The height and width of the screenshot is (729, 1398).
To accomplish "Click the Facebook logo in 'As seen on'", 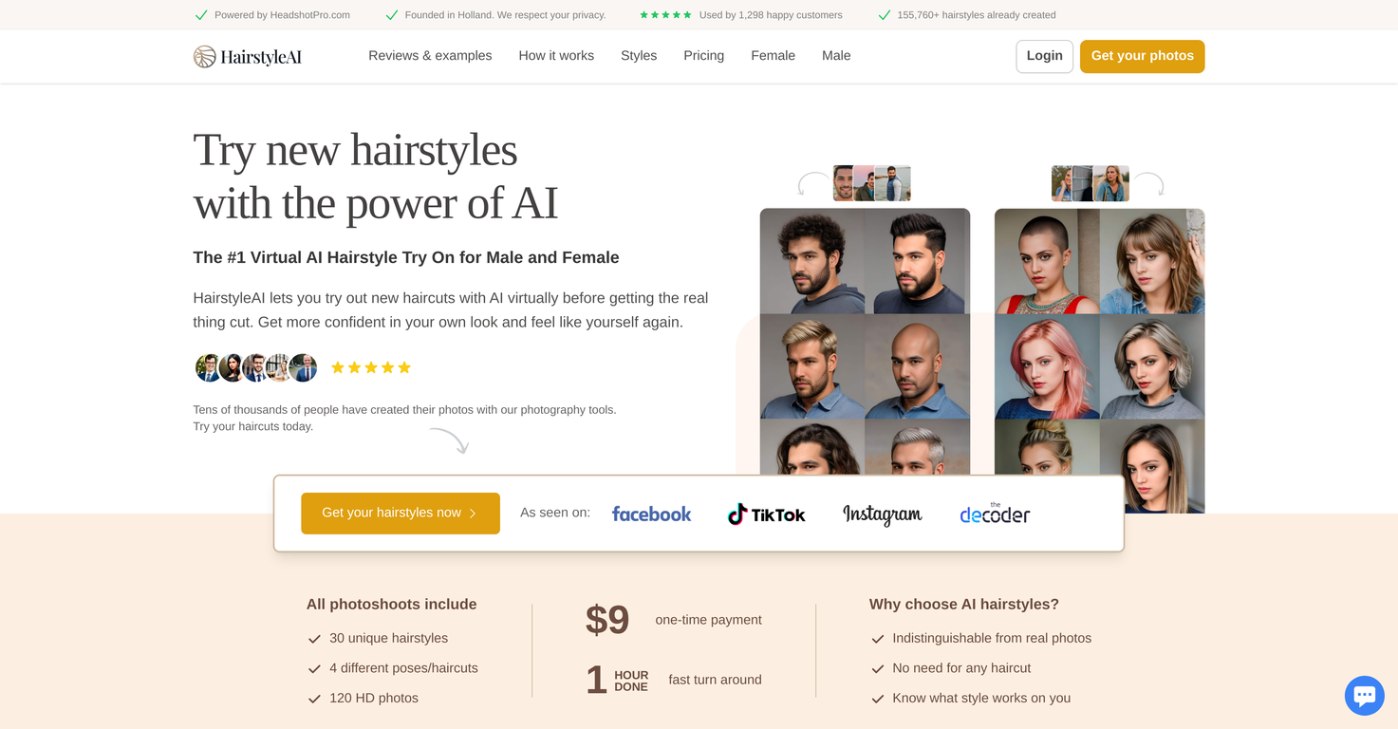I will (651, 514).
